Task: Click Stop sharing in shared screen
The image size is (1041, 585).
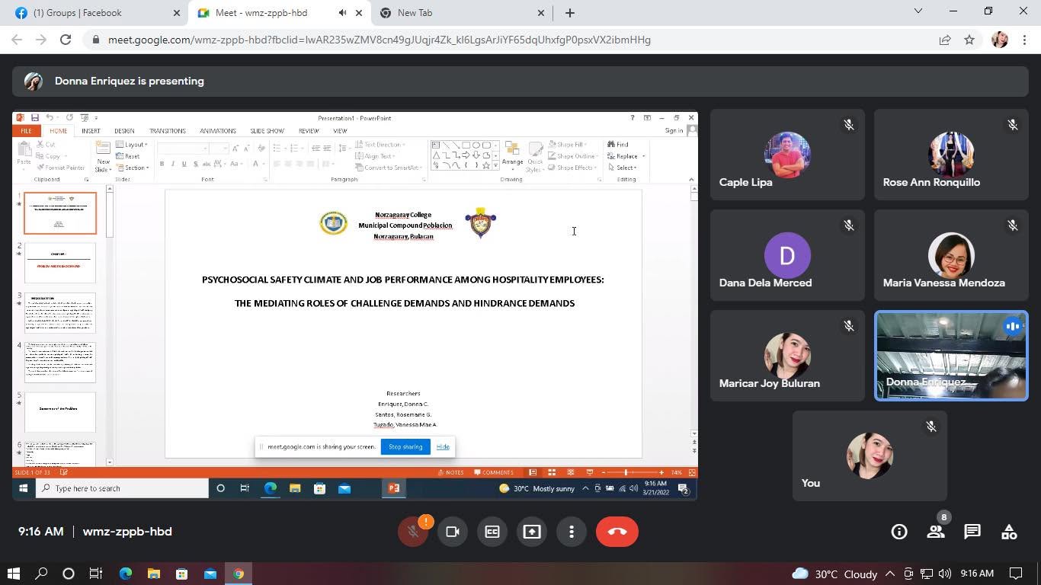Action: pos(405,446)
